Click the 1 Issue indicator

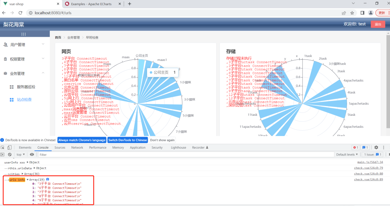[373, 154]
